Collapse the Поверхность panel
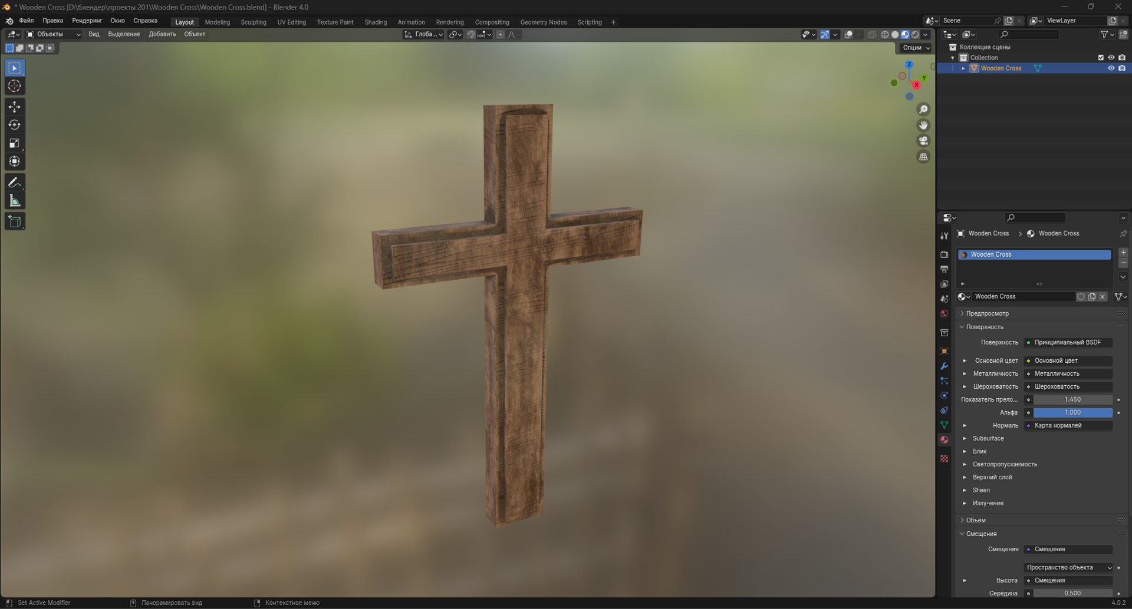This screenshot has width=1132, height=609. pyautogui.click(x=984, y=327)
